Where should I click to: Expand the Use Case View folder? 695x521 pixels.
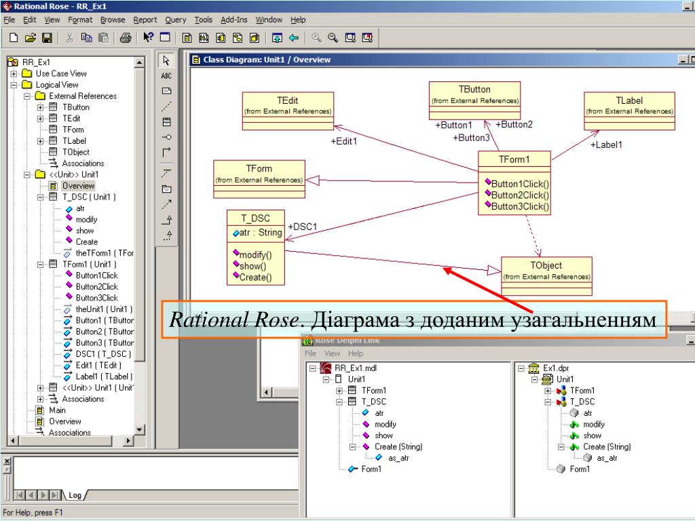click(x=14, y=73)
